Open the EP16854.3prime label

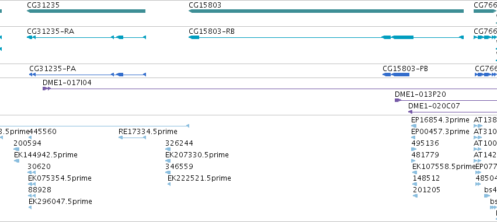click(440, 120)
